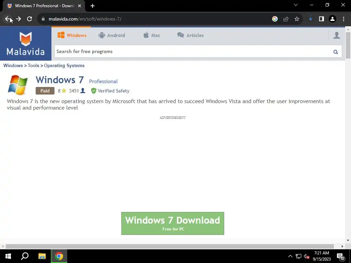This screenshot has width=351, height=263.
Task: Go back using the browser back arrow
Action: (x=8, y=19)
